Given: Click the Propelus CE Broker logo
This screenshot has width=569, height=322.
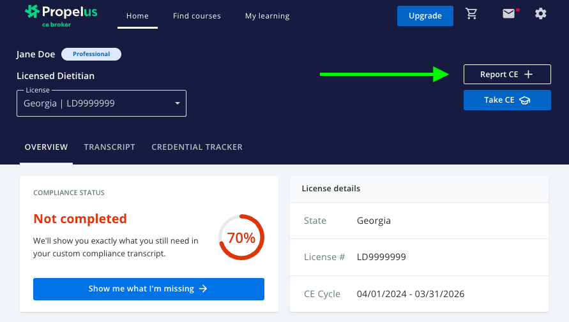Looking at the screenshot, I should [x=61, y=15].
